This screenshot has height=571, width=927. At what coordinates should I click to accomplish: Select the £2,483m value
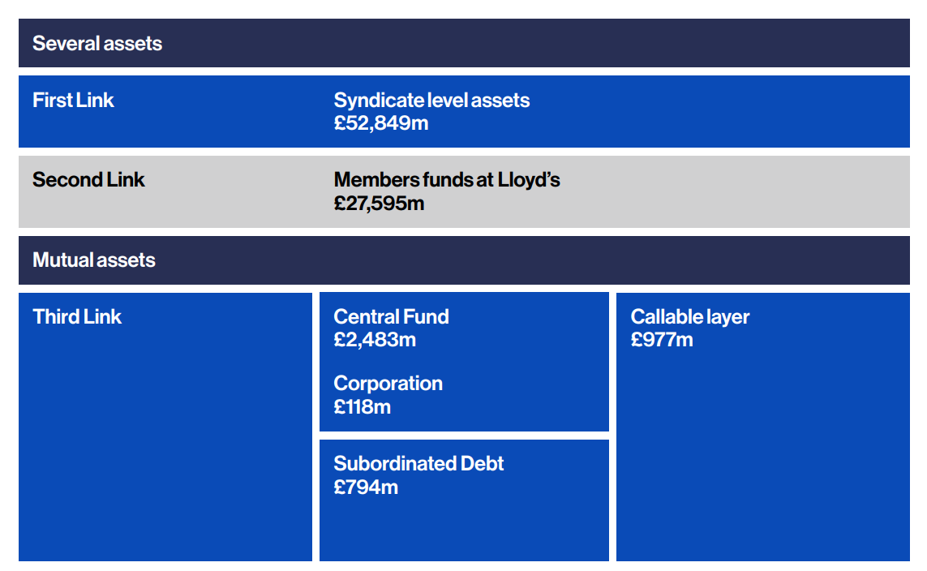pyautogui.click(x=375, y=340)
